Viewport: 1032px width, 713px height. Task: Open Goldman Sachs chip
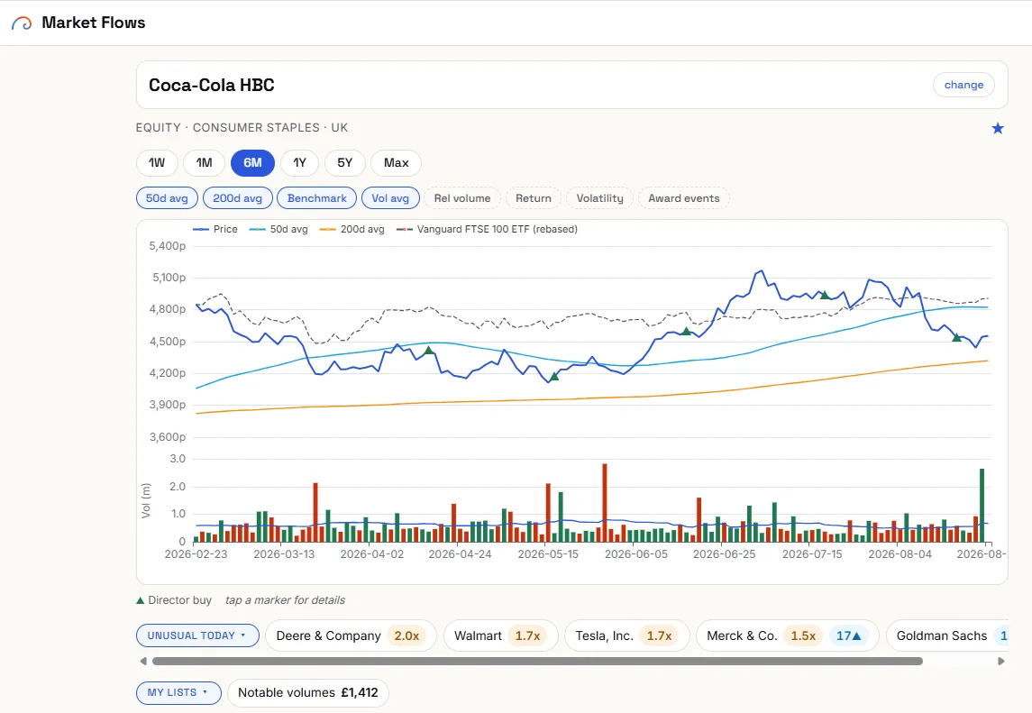click(x=948, y=636)
